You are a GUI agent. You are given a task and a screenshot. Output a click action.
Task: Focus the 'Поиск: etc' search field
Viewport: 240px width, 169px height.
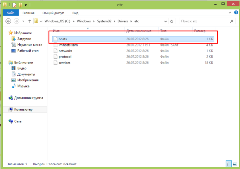click(x=207, y=21)
